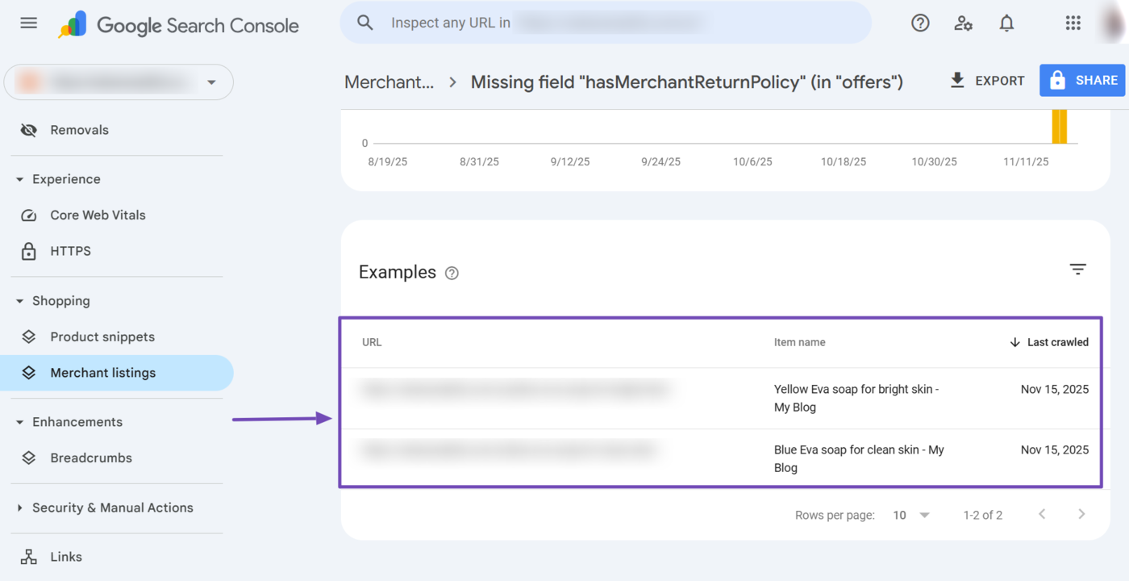
Task: Click the Removals hidden-eye icon
Action: click(29, 129)
